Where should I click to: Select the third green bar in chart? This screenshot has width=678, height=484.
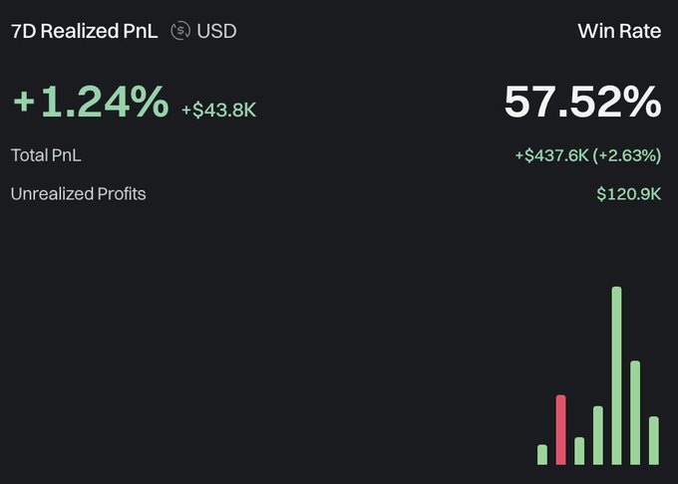coord(579,451)
